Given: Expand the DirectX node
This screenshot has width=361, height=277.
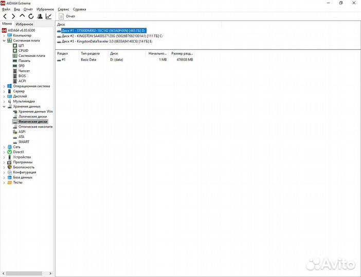Looking at the screenshot, I should point(4,152).
